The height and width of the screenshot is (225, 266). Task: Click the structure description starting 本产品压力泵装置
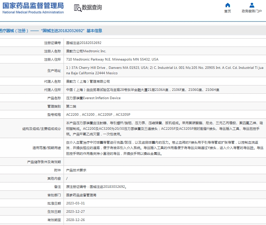(165, 129)
